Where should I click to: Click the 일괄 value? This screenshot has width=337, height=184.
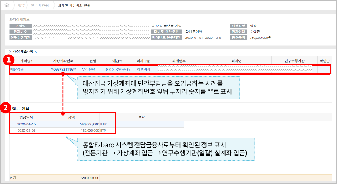(253, 26)
